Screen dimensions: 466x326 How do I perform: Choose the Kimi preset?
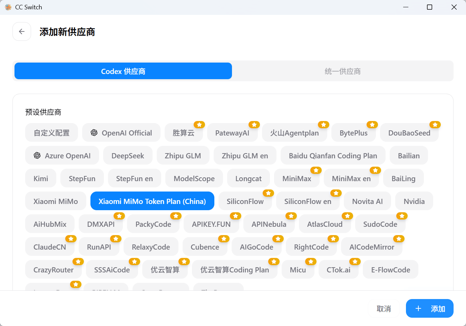coord(41,178)
